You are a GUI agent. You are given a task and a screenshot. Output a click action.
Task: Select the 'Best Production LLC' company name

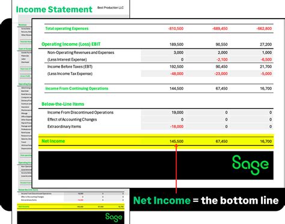[111, 8]
